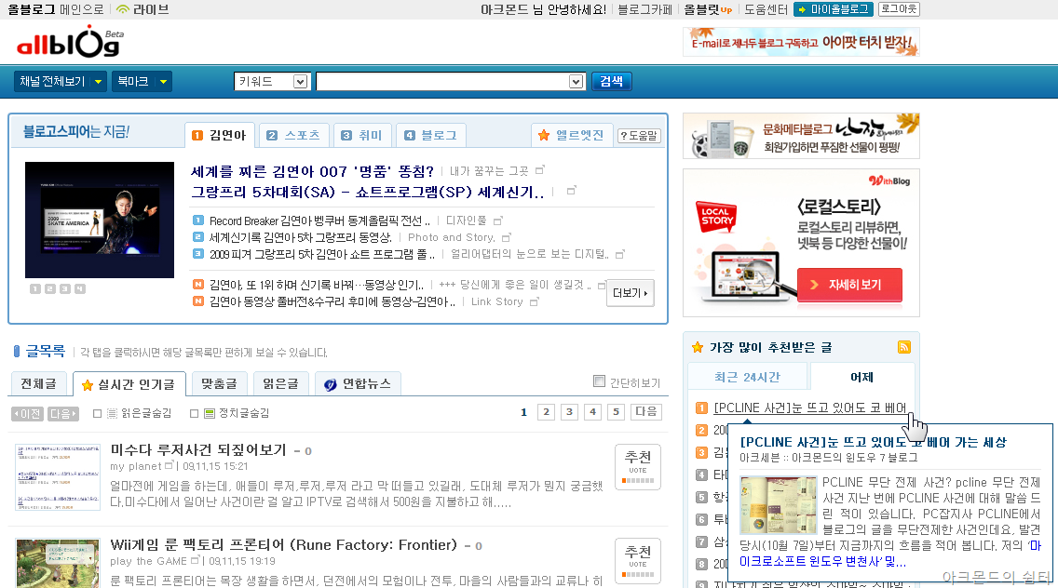This screenshot has height=588, width=1058.
Task: Click the 검색 search button
Action: click(x=611, y=82)
